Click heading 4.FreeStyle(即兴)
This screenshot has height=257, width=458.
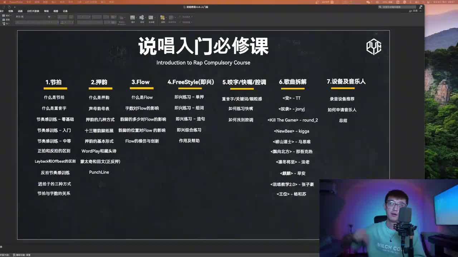coord(191,82)
